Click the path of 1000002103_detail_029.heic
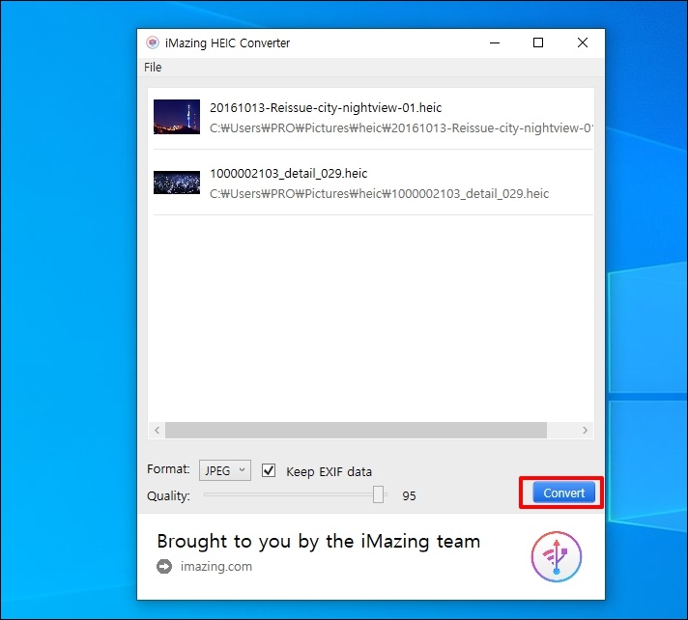688x620 pixels. [379, 194]
